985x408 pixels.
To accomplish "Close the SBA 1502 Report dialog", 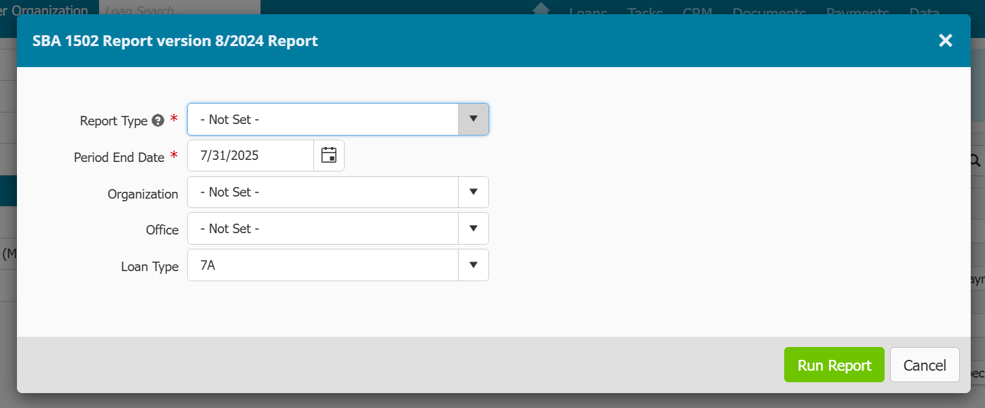I will (x=946, y=41).
